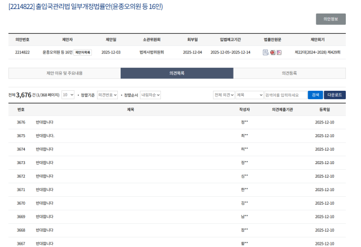Click the 윤종오의원 등 16인 proposer text
The height and width of the screenshot is (247, 361).
click(x=58, y=52)
